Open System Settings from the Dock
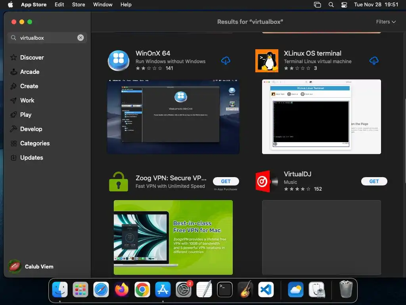This screenshot has width=406, height=305. [x=184, y=290]
